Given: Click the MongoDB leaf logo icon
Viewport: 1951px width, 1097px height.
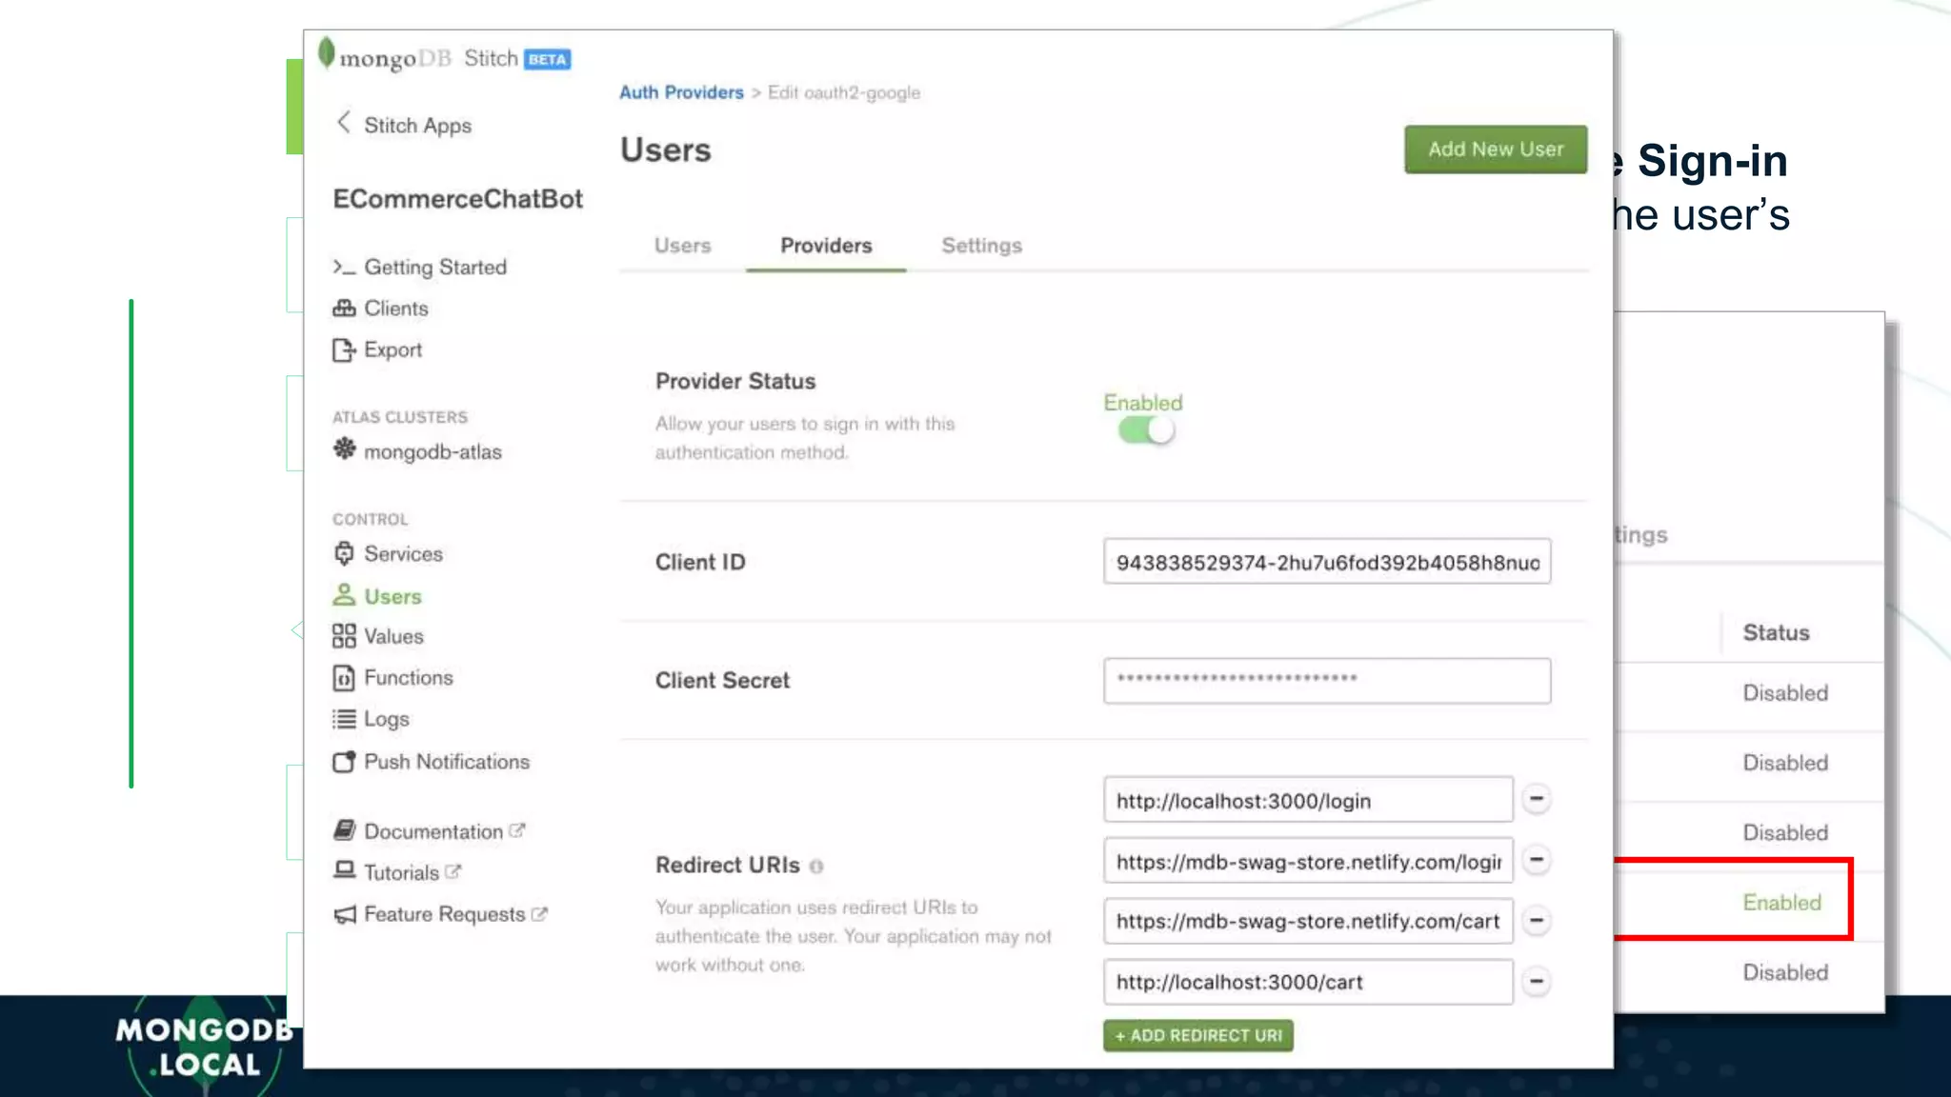Looking at the screenshot, I should [x=327, y=53].
